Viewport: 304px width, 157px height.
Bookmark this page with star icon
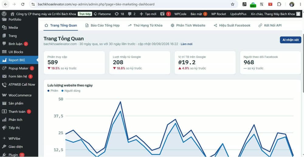tap(233, 4)
